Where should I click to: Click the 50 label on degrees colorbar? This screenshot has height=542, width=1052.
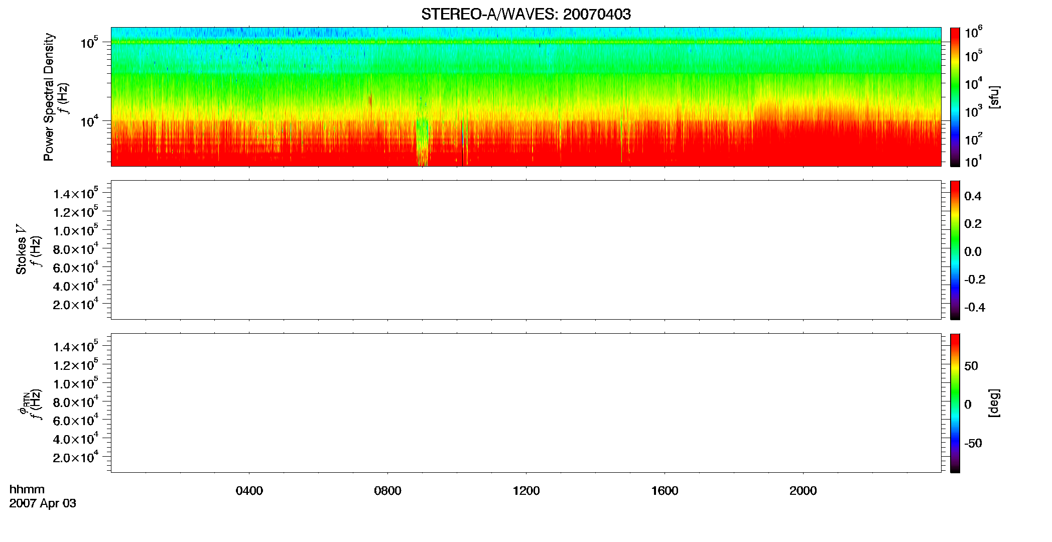click(971, 366)
